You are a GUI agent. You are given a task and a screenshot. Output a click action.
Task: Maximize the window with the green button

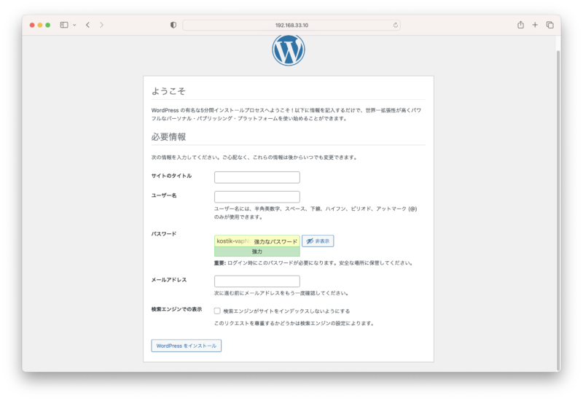pos(48,25)
